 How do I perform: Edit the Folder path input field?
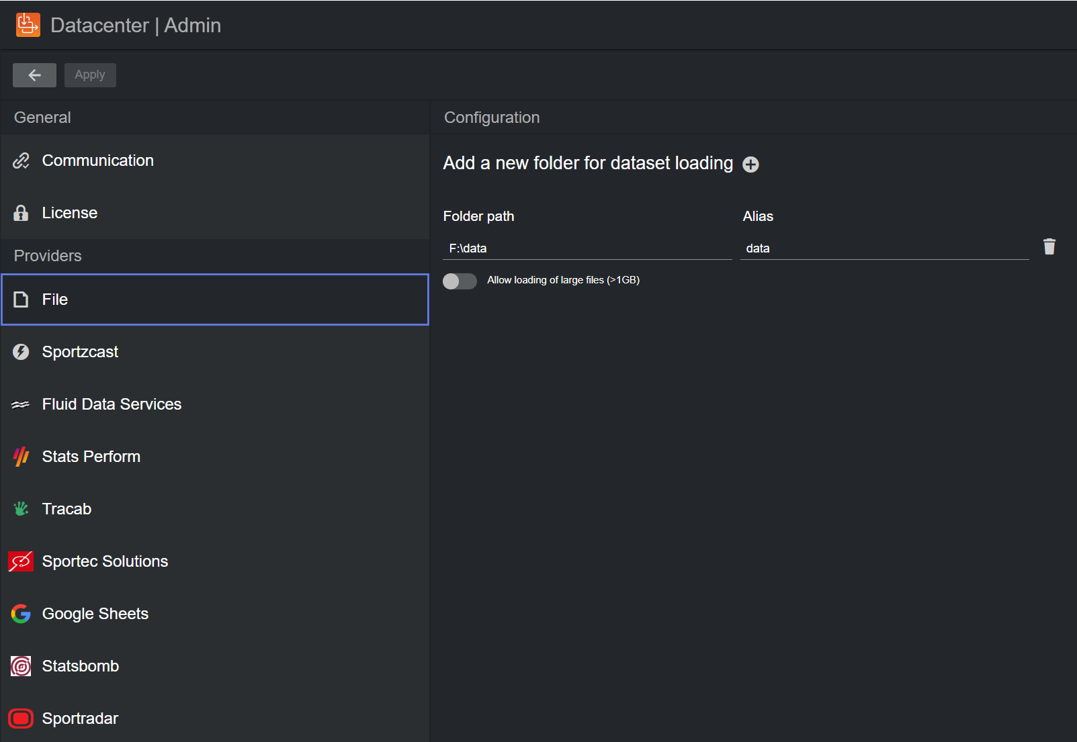coord(587,248)
